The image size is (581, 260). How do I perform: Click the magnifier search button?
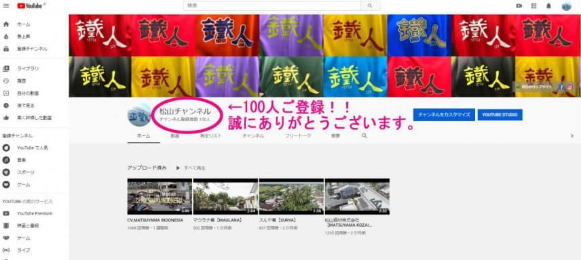tap(370, 5)
